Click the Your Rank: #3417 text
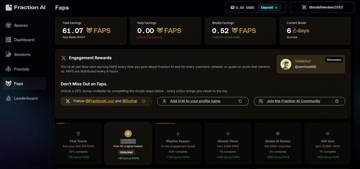 point(74,37)
